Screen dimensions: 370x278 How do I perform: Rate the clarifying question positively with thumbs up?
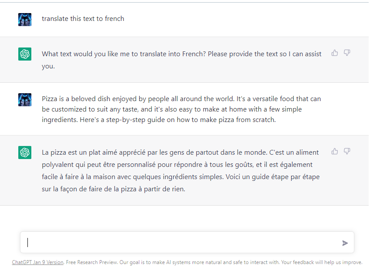tap(334, 52)
